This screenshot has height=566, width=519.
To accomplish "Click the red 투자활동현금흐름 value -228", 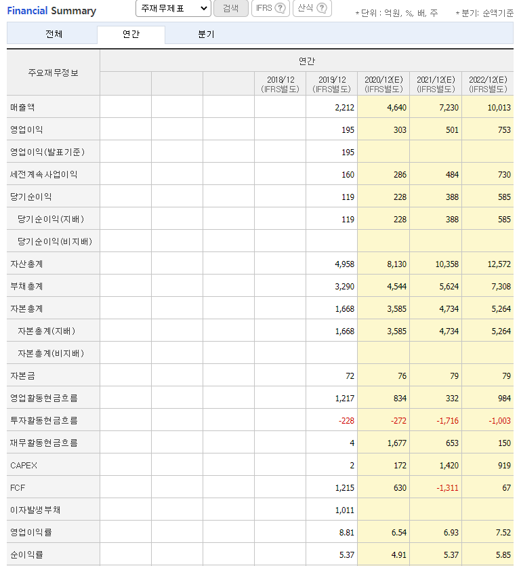I will (x=346, y=421).
